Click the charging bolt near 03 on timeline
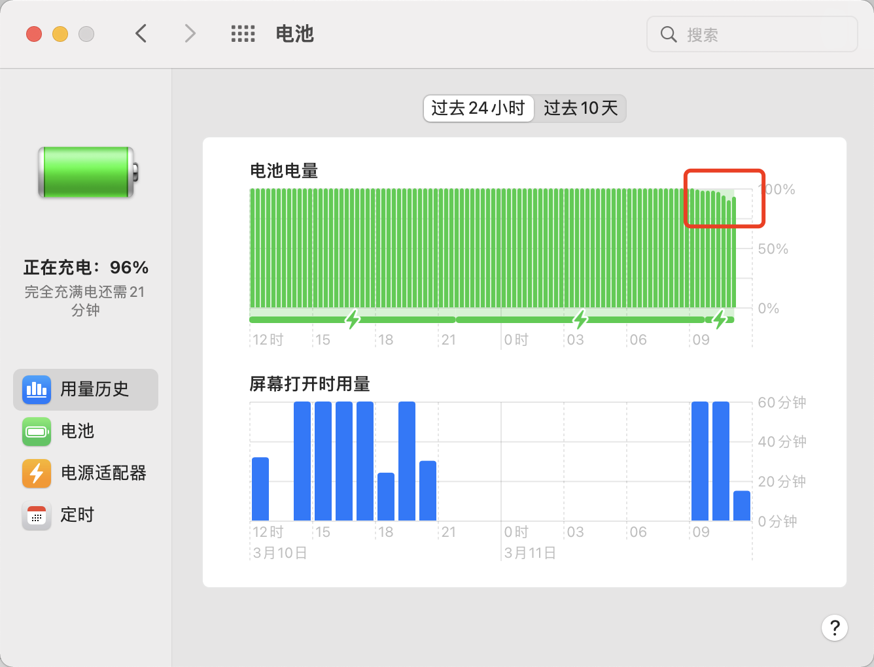Image resolution: width=874 pixels, height=667 pixels. tap(580, 320)
